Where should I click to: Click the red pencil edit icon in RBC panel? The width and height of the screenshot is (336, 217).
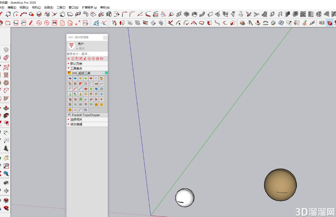[x=85, y=59]
